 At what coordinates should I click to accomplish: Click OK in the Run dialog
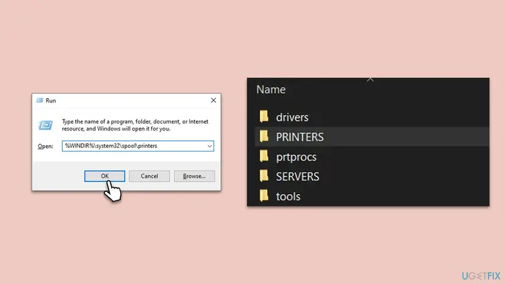105,176
